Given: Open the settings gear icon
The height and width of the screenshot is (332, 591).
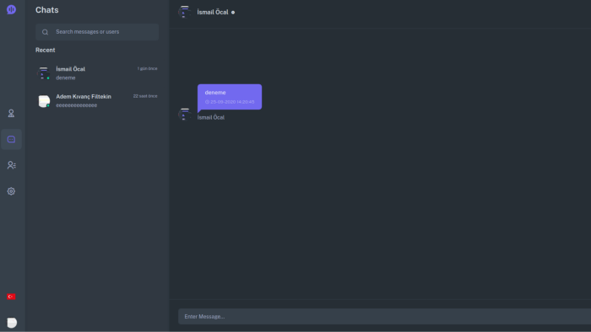Looking at the screenshot, I should [11, 191].
